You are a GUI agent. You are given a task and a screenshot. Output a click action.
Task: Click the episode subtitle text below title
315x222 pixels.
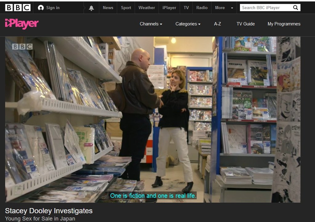click(40, 219)
